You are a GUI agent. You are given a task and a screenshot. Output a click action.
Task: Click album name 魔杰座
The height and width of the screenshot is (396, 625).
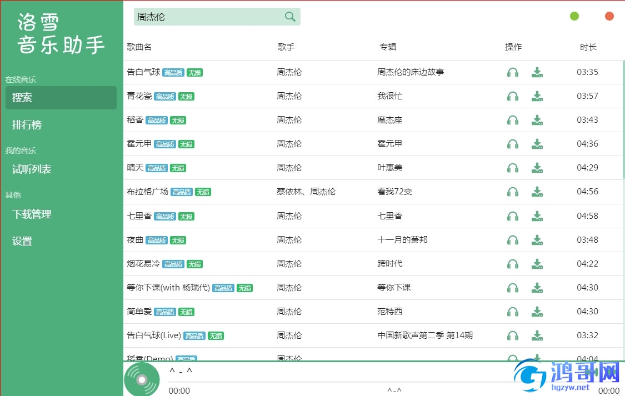click(390, 120)
